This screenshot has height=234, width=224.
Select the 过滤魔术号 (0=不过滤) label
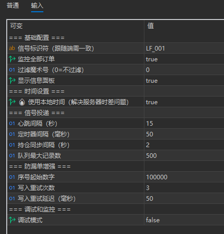pos(51,70)
